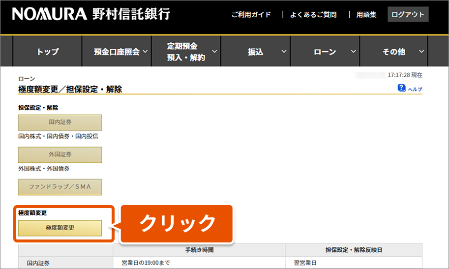Click the NOMURA 野村信託銀行 logo
Image resolution: width=449 pixels, height=269 pixels.
(91, 14)
